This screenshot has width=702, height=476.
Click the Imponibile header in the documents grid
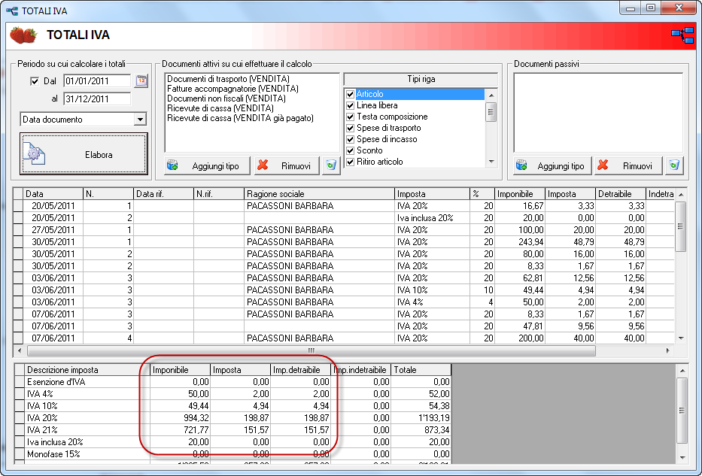[520, 194]
